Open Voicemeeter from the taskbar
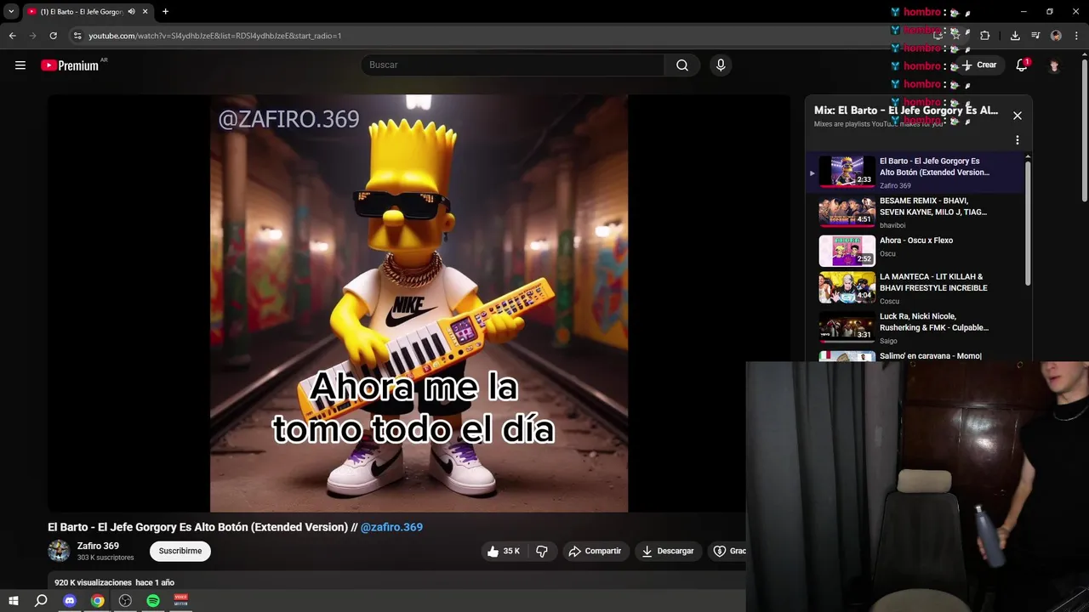 click(180, 601)
